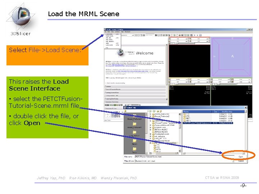
Task: Open the View menu in Slicer
Action: coord(112,32)
